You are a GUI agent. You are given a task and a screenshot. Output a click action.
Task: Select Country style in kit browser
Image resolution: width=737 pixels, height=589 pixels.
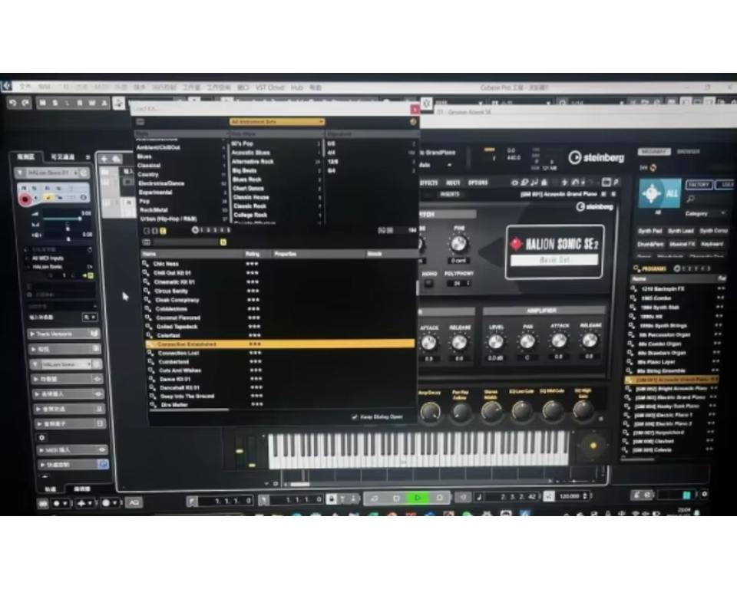pos(148,174)
